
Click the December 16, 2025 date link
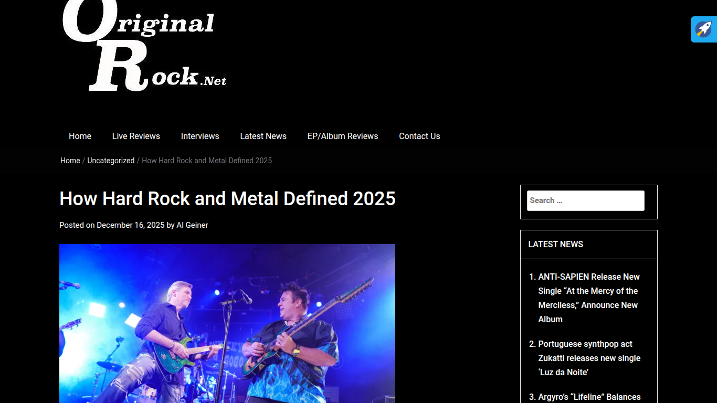[131, 225]
